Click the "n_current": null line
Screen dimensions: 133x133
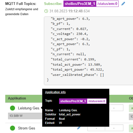pos(68,54)
